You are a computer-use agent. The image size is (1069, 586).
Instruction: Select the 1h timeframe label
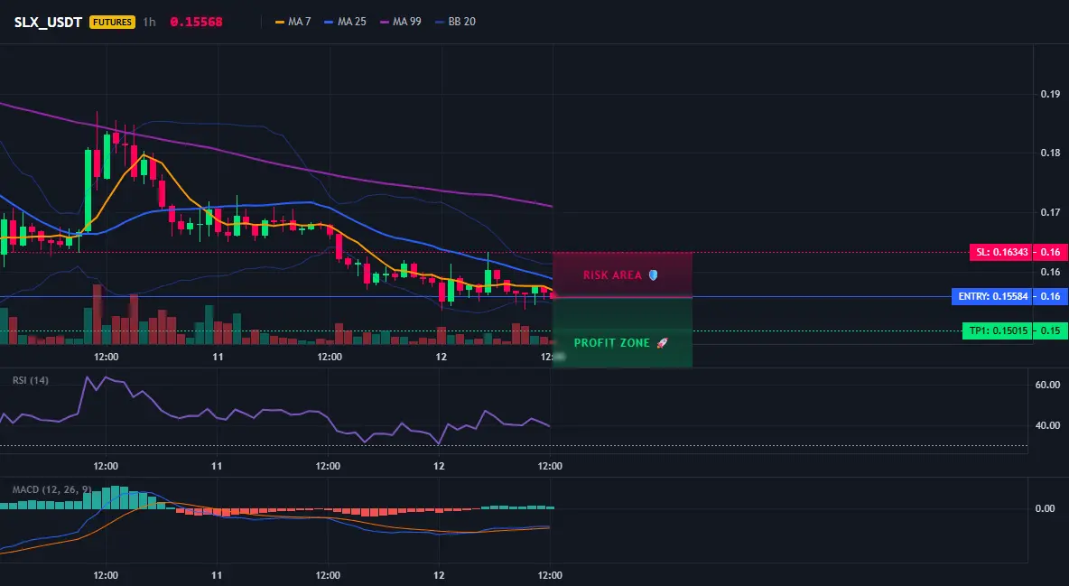point(149,22)
